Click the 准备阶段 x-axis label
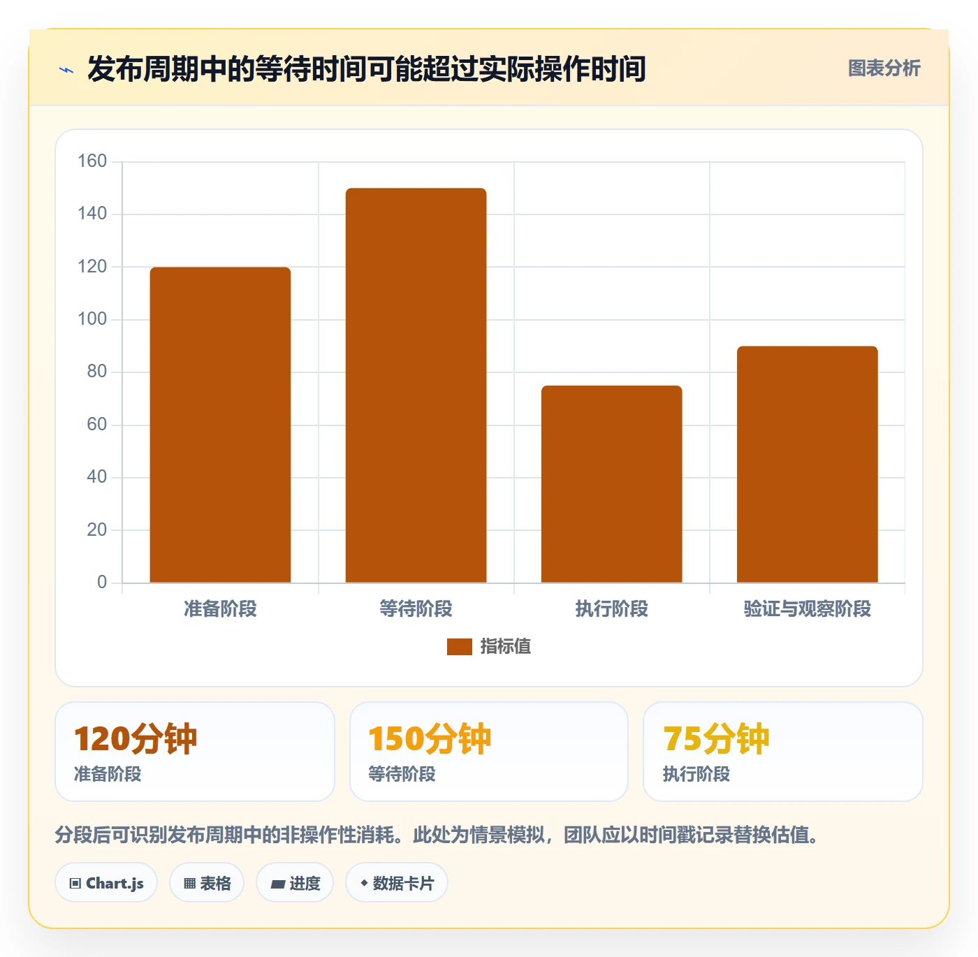Image resolution: width=978 pixels, height=957 pixels. click(220, 609)
